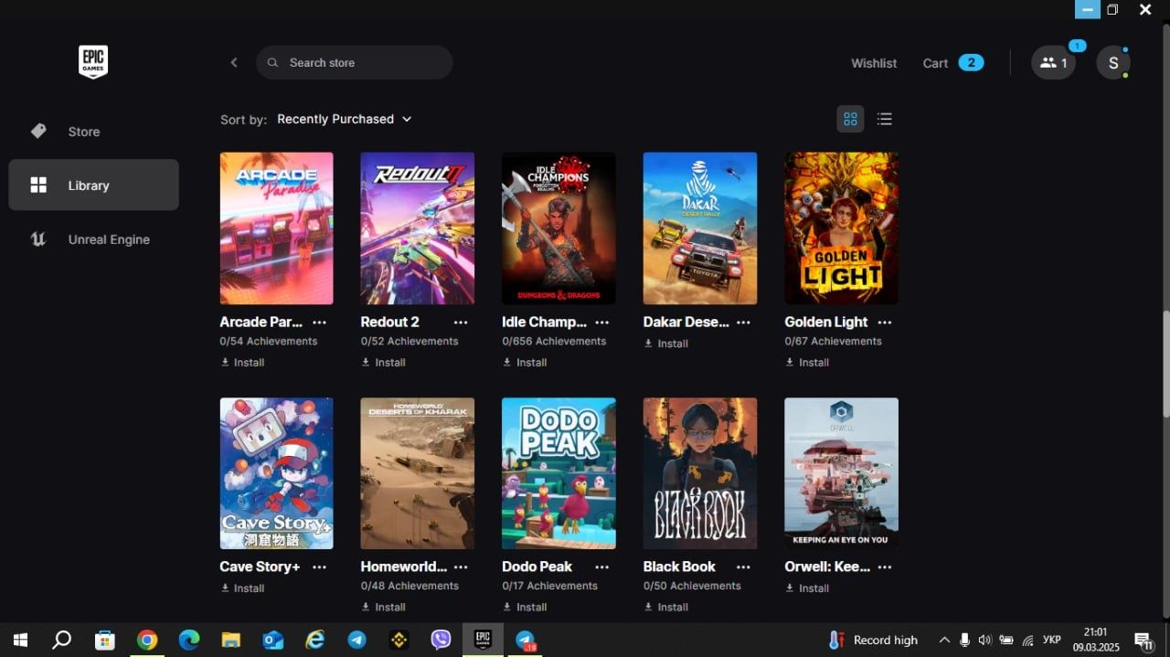Click Idle Champions 0/656 Achievements text
The height and width of the screenshot is (657, 1170).
pos(554,342)
